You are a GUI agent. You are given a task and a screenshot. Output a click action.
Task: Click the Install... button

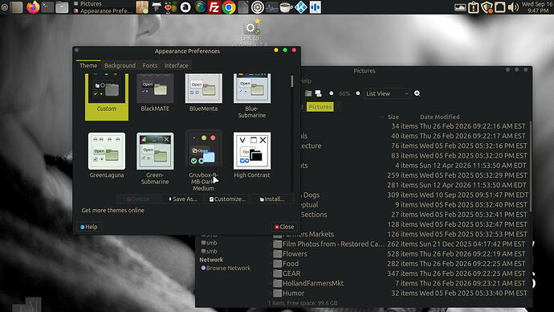pyautogui.click(x=272, y=199)
